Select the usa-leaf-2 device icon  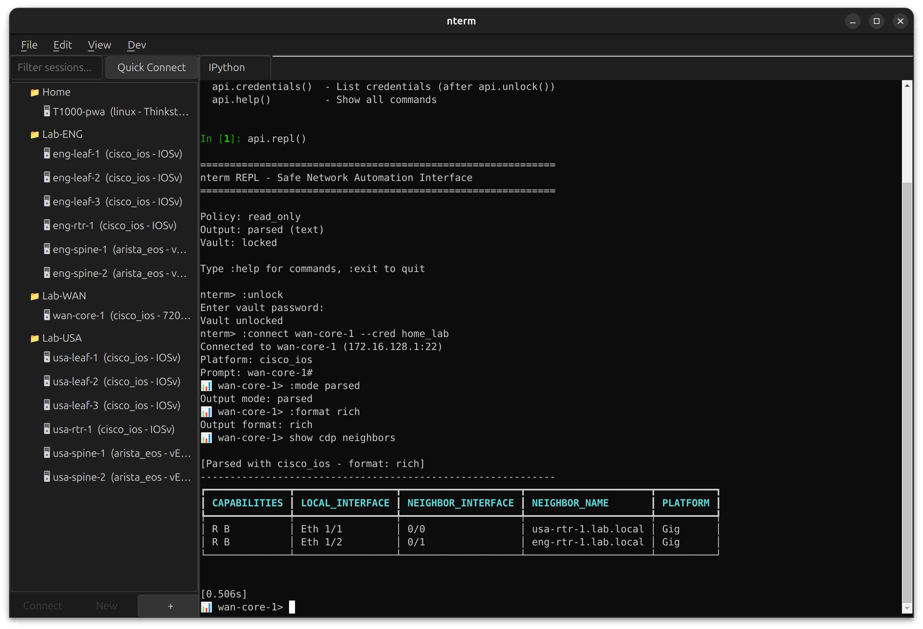47,381
